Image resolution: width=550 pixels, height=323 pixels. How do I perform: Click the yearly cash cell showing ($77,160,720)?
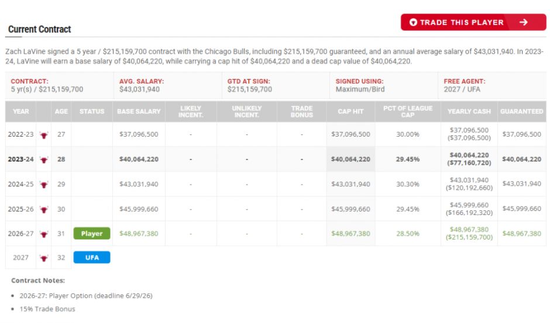click(469, 159)
